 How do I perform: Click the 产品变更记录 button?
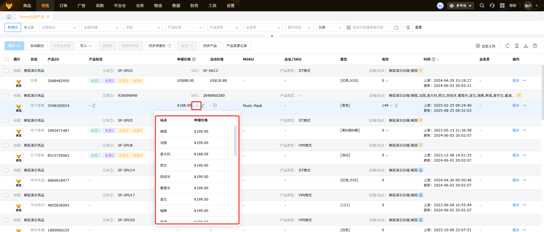click(236, 46)
